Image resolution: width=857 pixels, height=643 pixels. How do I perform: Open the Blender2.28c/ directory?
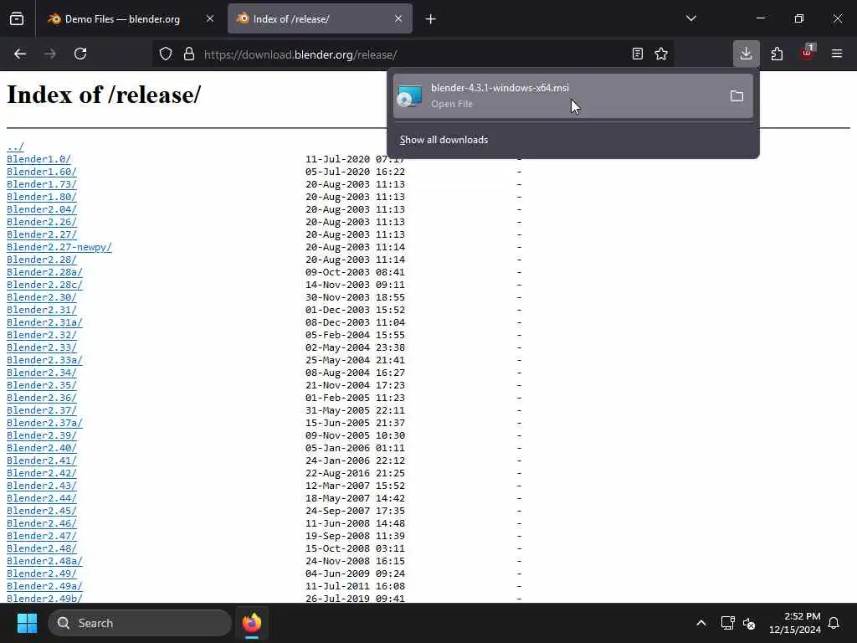coord(44,285)
